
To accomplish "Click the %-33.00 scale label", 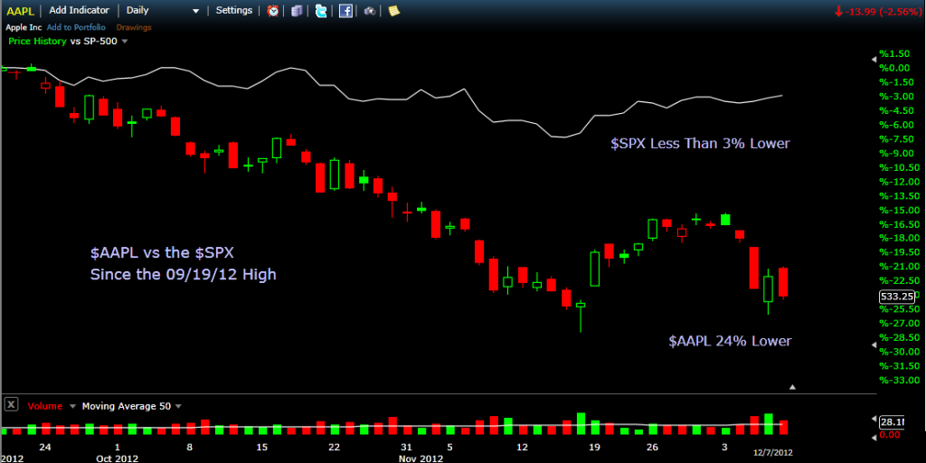I will (898, 380).
